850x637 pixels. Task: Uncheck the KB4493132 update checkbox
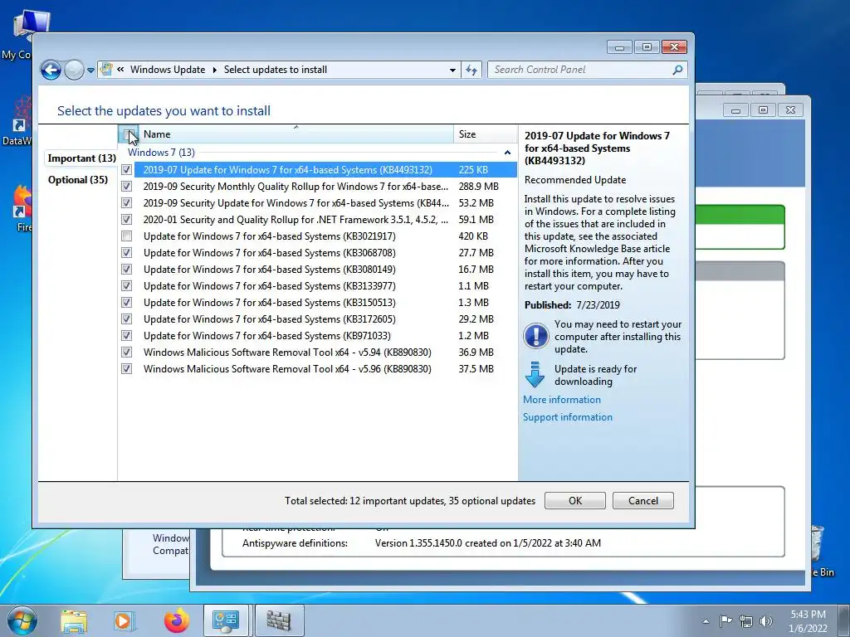click(126, 170)
